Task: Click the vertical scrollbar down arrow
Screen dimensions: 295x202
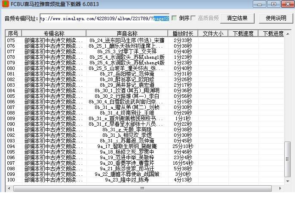Action: pos(288,181)
